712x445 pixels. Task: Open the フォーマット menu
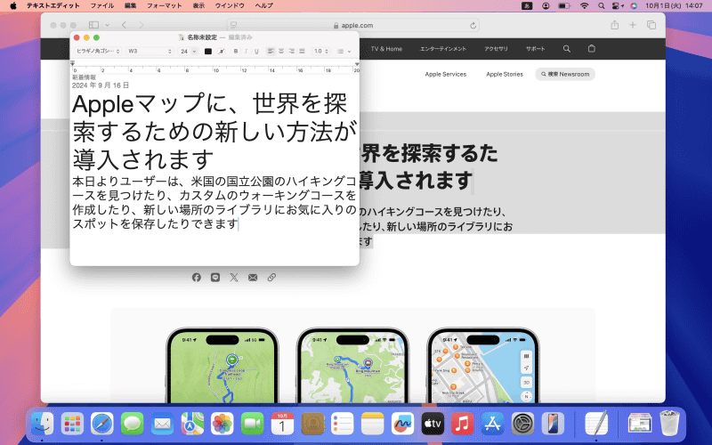[164, 5]
